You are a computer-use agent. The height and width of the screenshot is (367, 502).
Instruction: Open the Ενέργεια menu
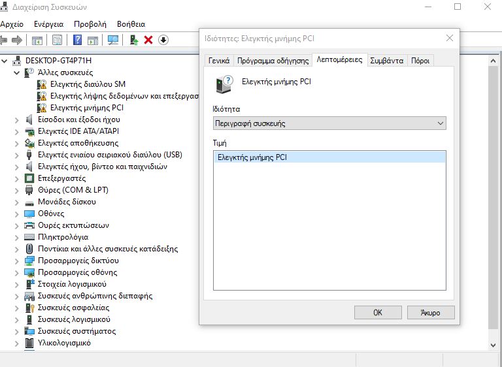pos(48,24)
